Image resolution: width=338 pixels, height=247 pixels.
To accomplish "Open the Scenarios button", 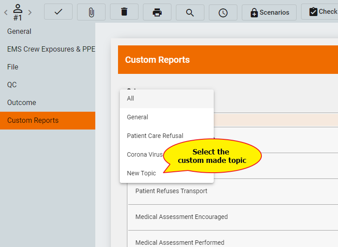I will [270, 12].
